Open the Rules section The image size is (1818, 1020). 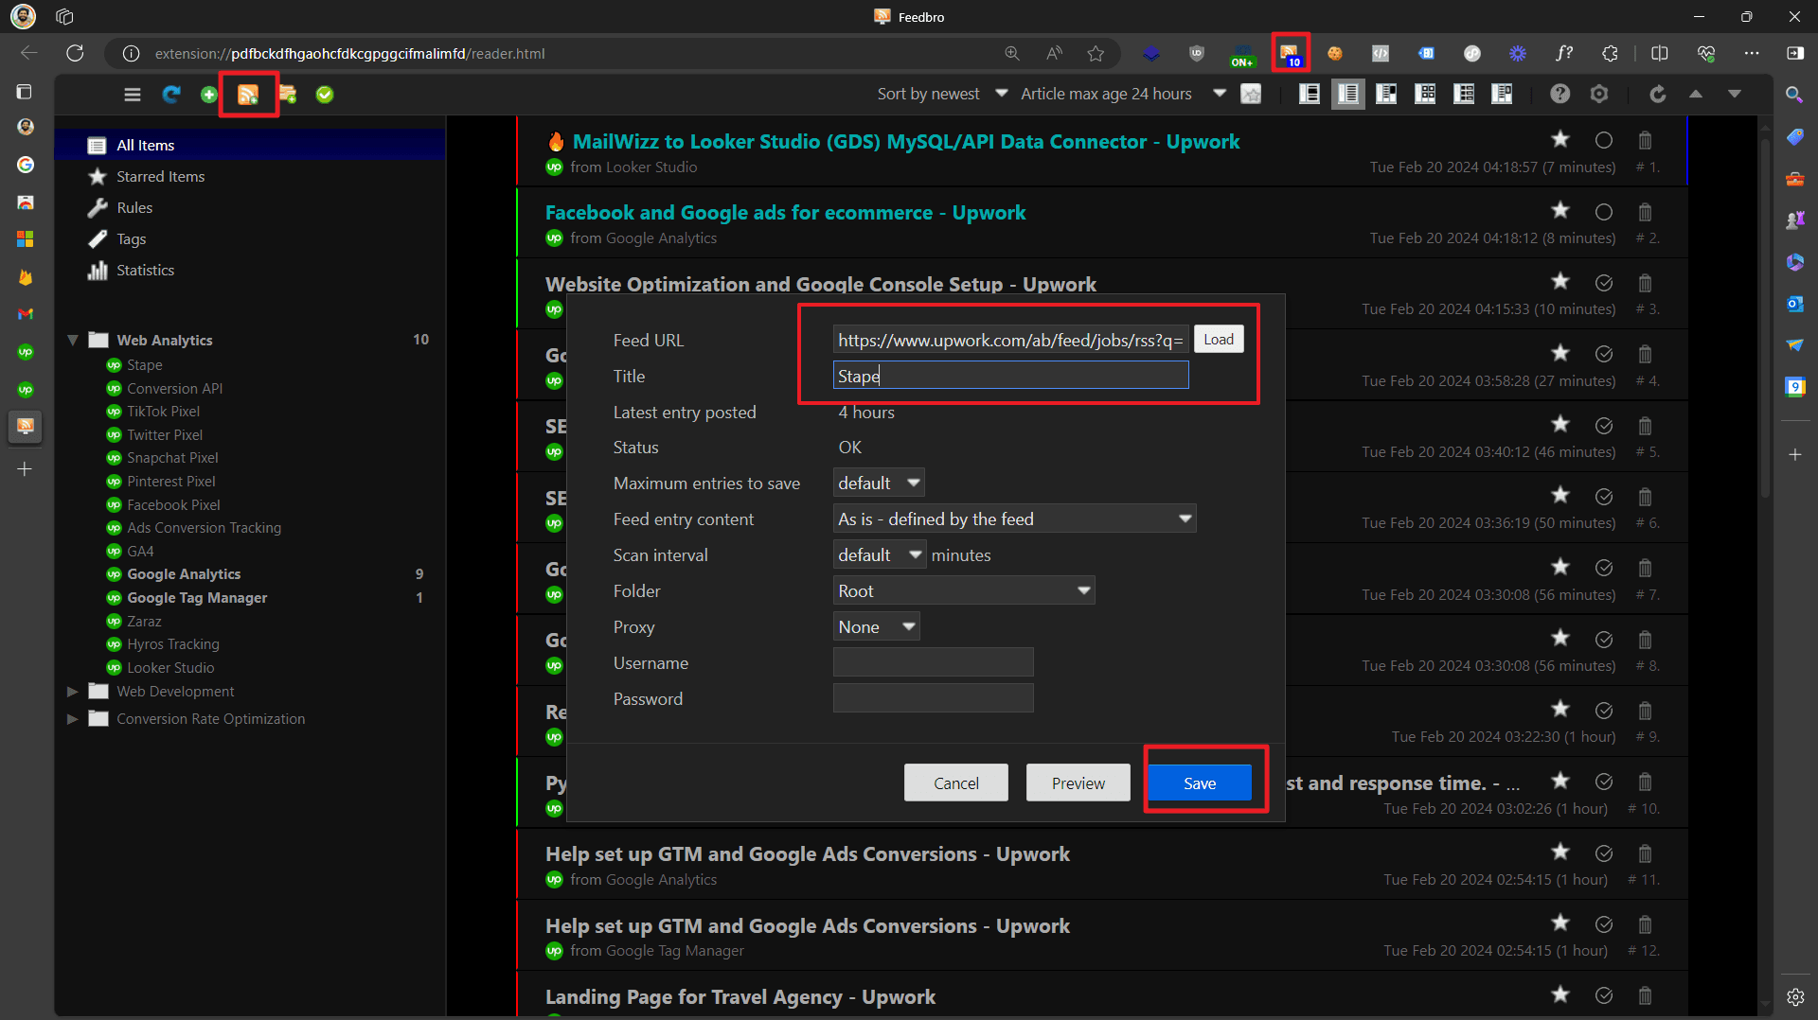[x=134, y=208]
